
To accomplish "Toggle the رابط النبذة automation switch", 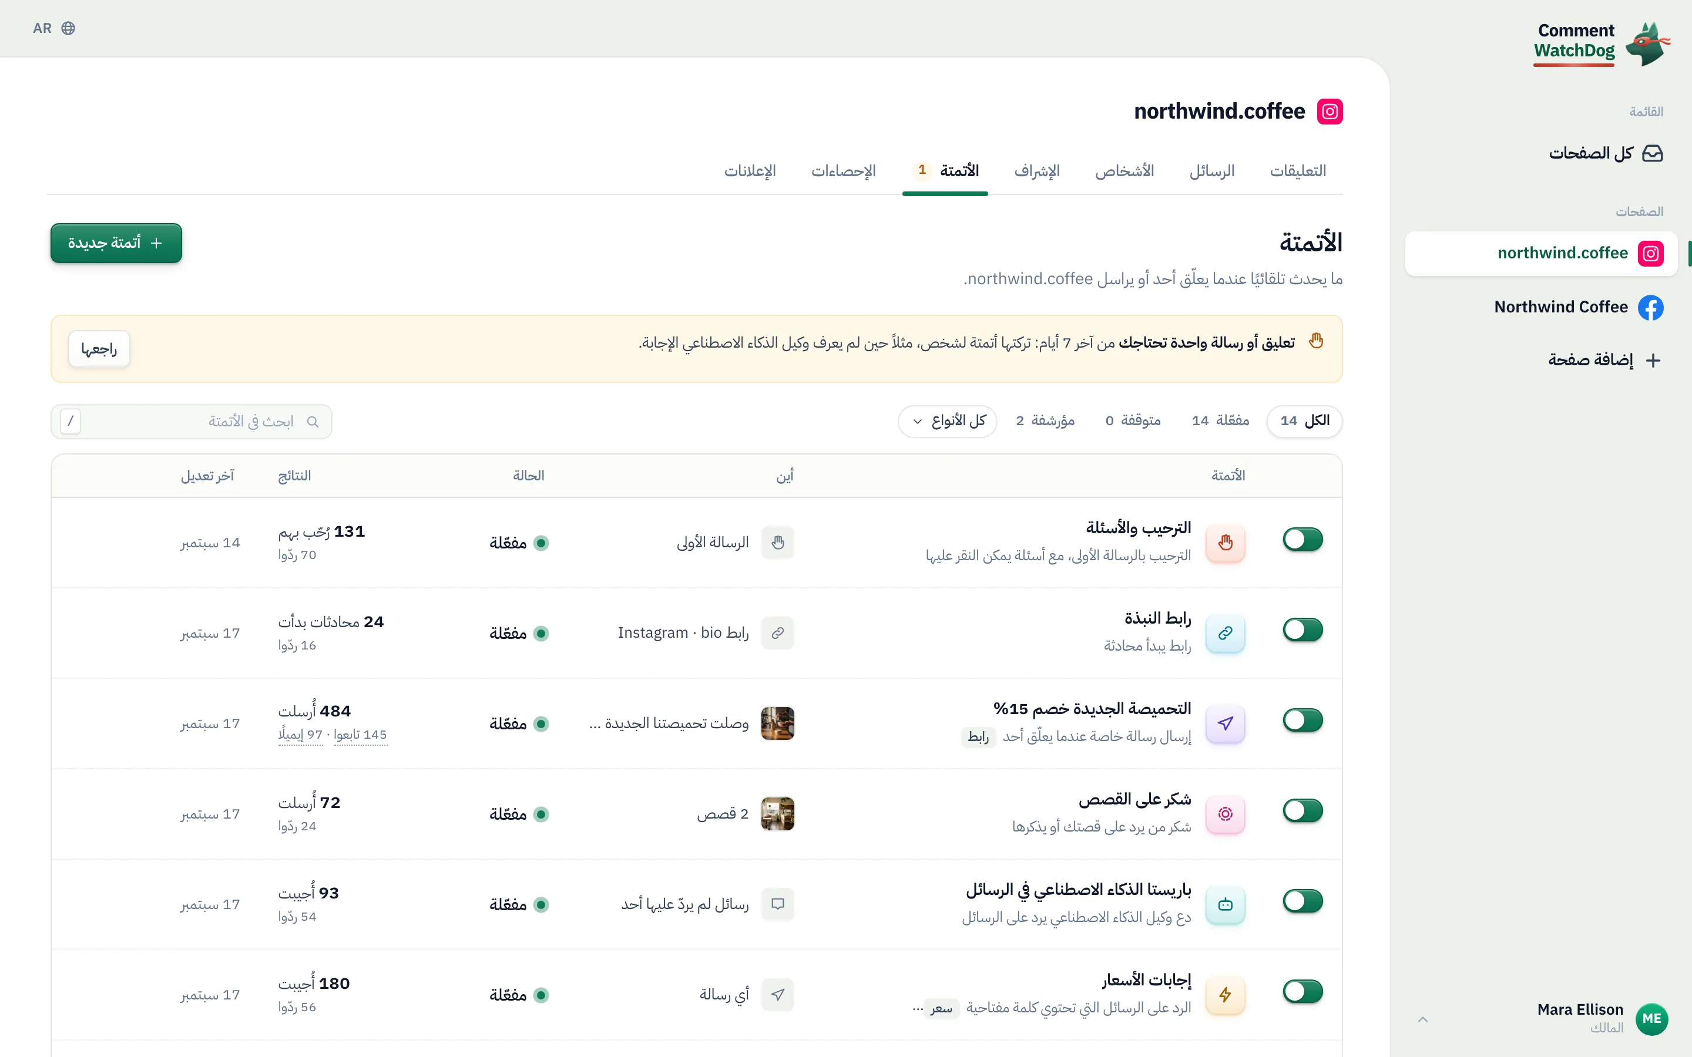I will (x=1302, y=630).
